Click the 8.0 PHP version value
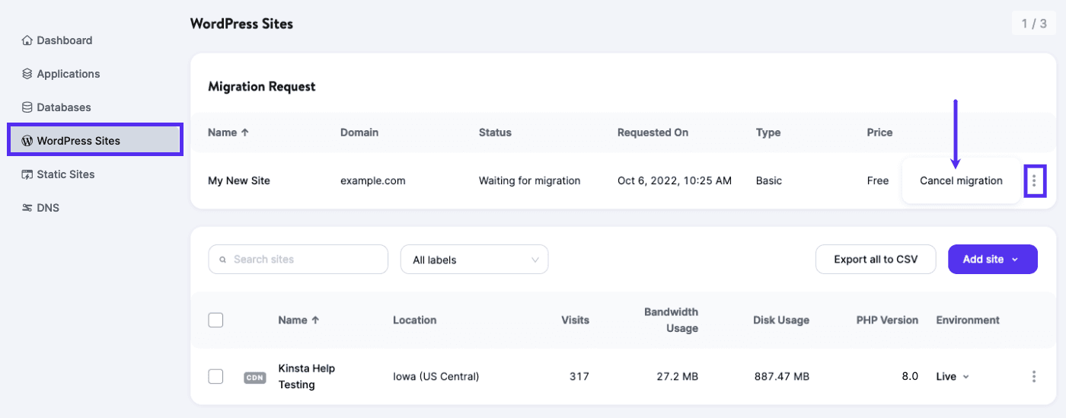 point(911,376)
